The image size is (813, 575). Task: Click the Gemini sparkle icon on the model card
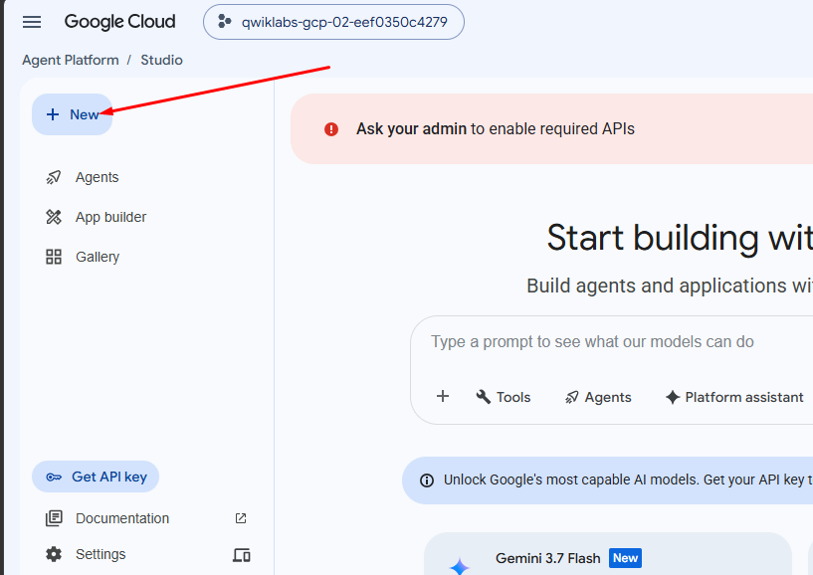click(460, 566)
